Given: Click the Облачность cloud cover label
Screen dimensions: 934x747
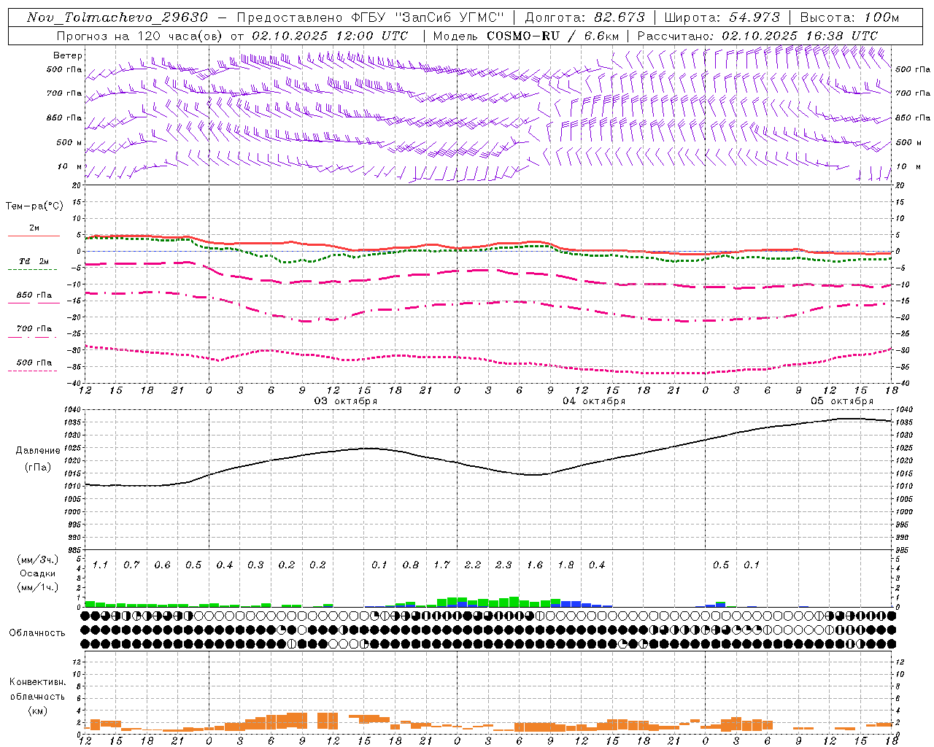Looking at the screenshot, I should click(37, 633).
